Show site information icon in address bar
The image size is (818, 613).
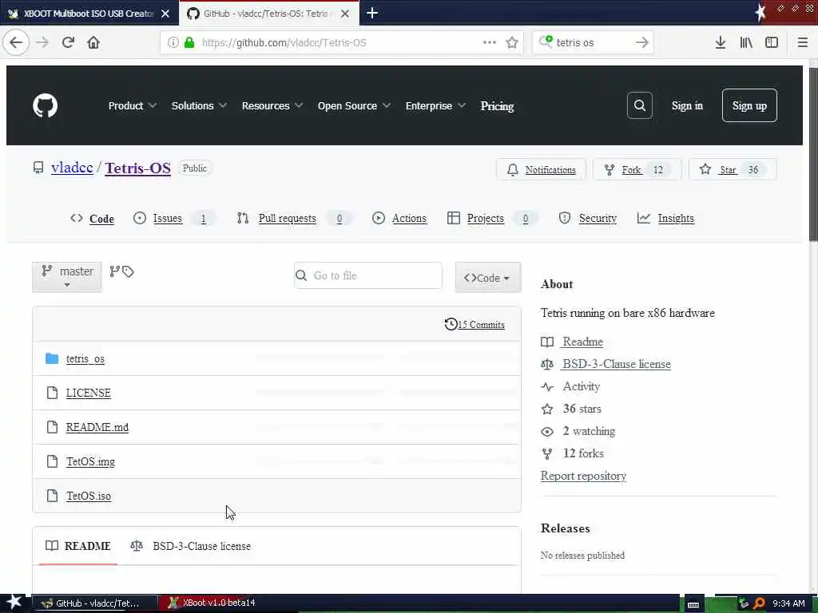tap(173, 43)
